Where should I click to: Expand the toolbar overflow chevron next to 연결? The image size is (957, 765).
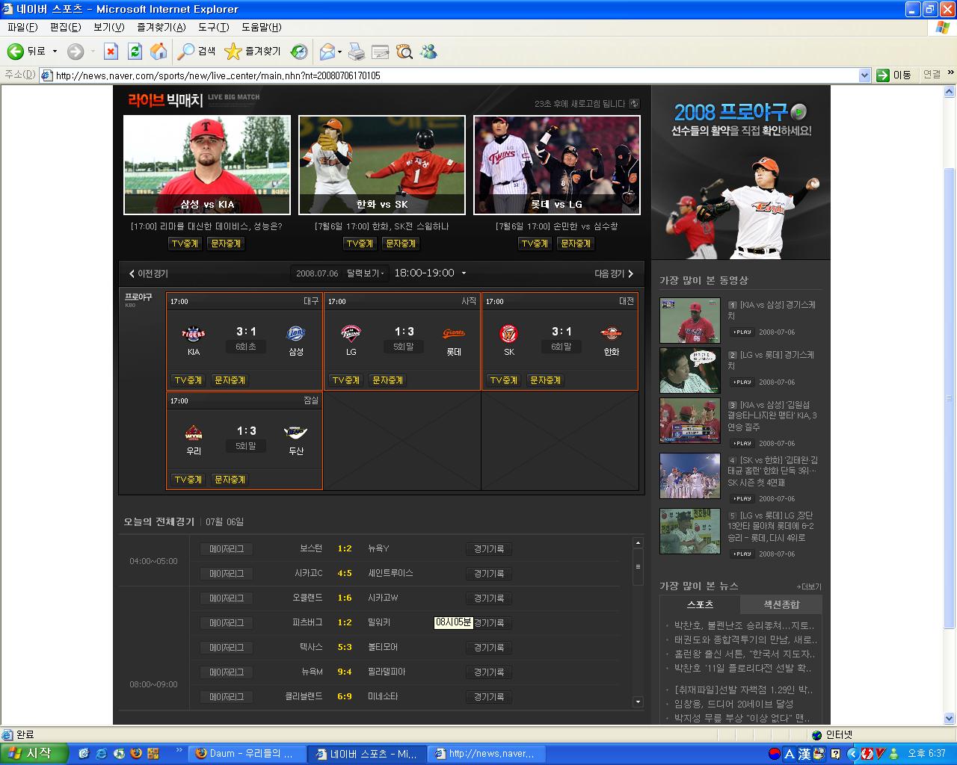click(x=950, y=73)
